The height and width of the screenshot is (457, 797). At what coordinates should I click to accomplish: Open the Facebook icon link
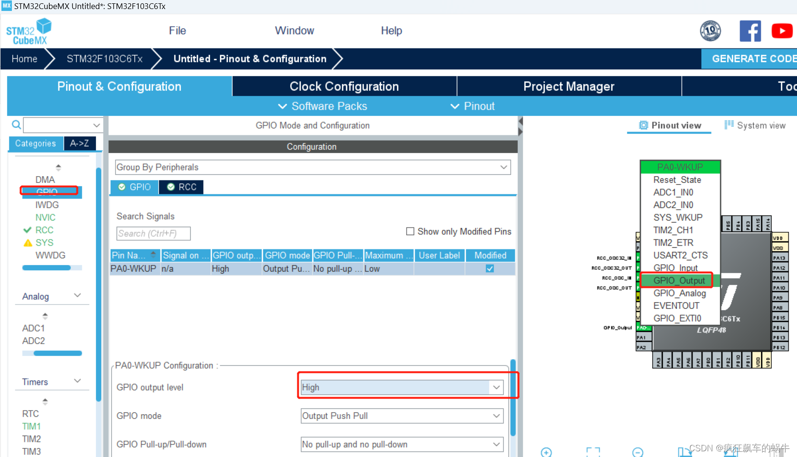coord(750,31)
